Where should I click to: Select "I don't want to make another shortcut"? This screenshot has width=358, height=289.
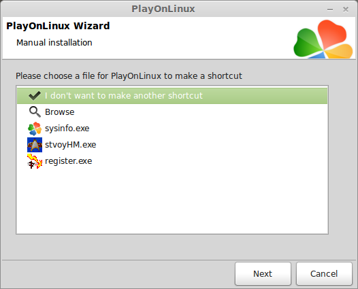click(123, 96)
